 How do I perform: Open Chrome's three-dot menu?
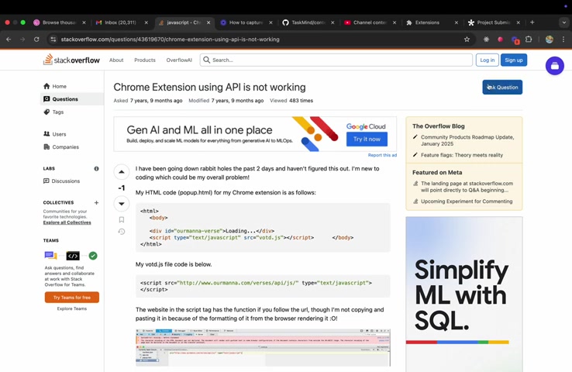(x=563, y=40)
